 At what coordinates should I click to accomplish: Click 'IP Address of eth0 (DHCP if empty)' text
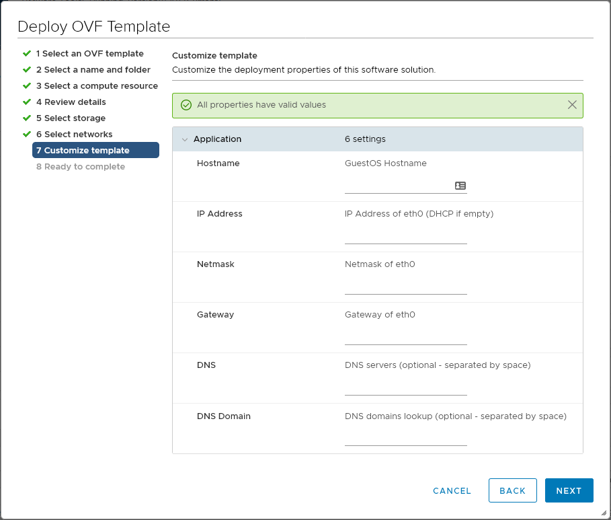(x=419, y=214)
